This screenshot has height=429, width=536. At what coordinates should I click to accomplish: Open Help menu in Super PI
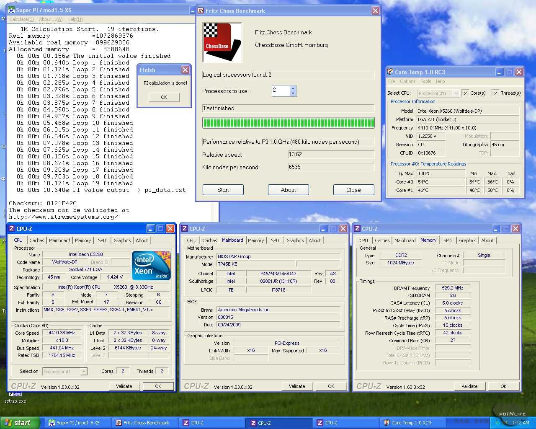[75, 19]
